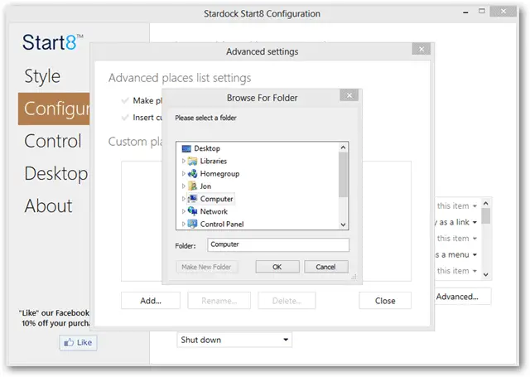
Task: Click the Libraries folder icon
Action: click(x=193, y=161)
